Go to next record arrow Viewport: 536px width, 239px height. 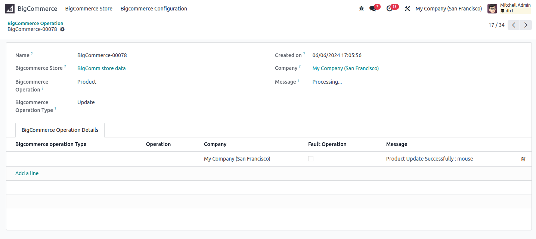click(x=526, y=25)
